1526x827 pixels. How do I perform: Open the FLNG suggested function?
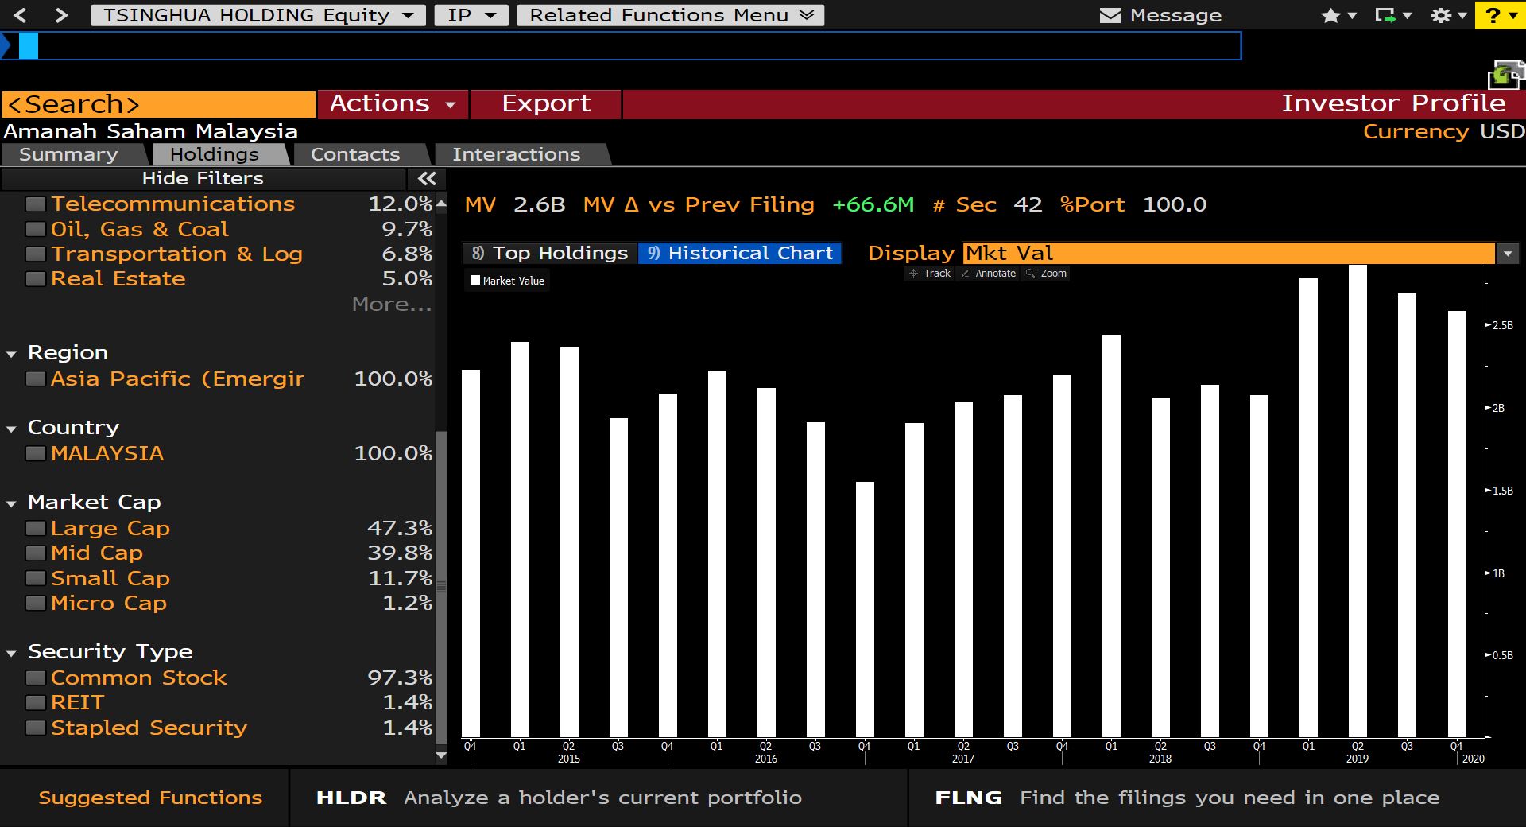click(x=1217, y=798)
